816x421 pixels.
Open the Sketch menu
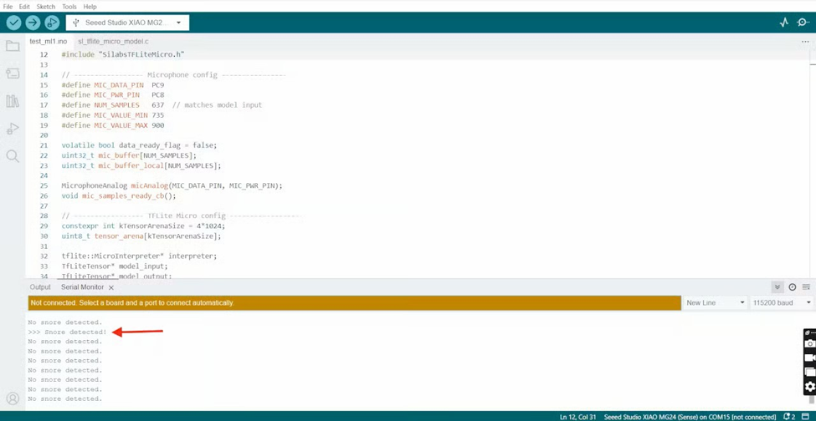click(46, 7)
